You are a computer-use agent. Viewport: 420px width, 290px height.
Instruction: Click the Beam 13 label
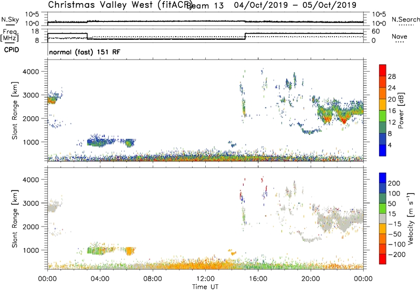[205, 6]
